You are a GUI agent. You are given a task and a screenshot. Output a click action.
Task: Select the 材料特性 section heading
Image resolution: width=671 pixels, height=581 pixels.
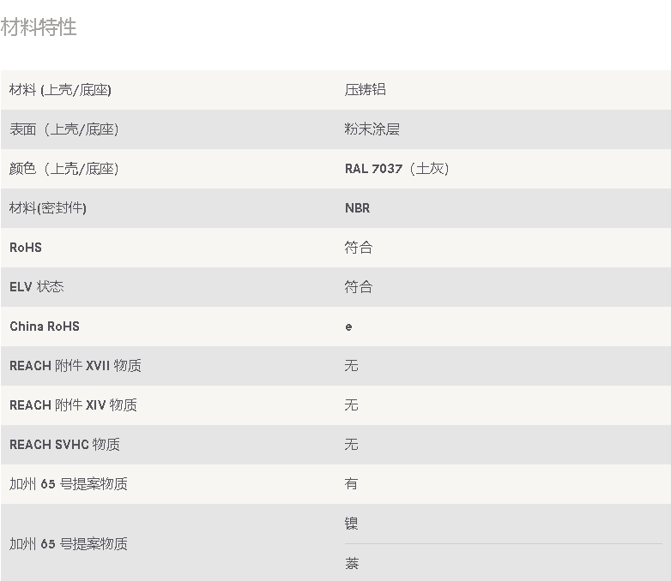coord(39,27)
